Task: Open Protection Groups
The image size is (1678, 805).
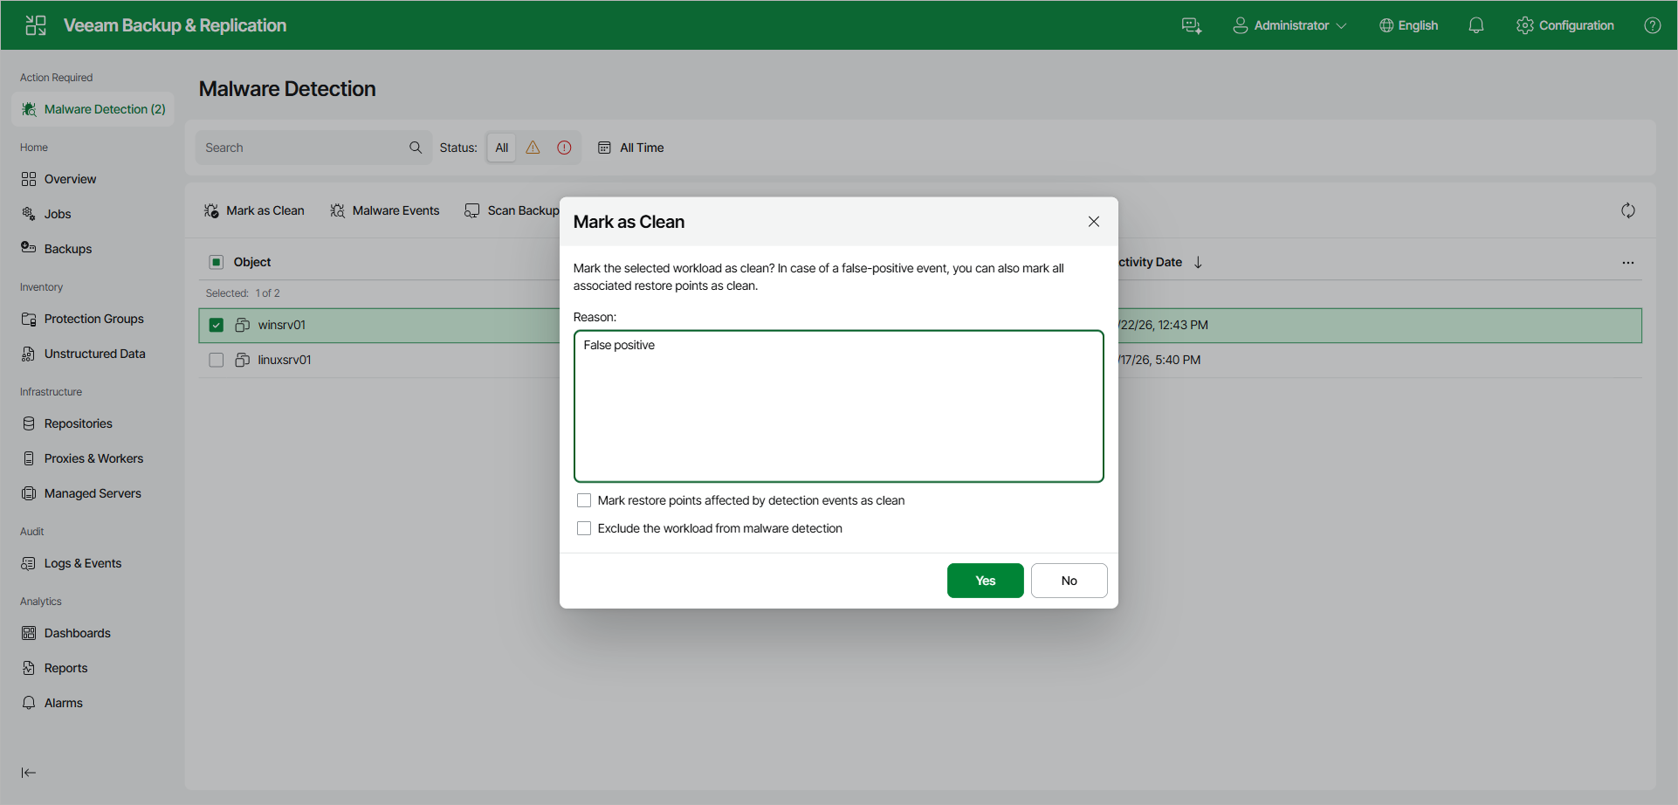Action: tap(83, 319)
